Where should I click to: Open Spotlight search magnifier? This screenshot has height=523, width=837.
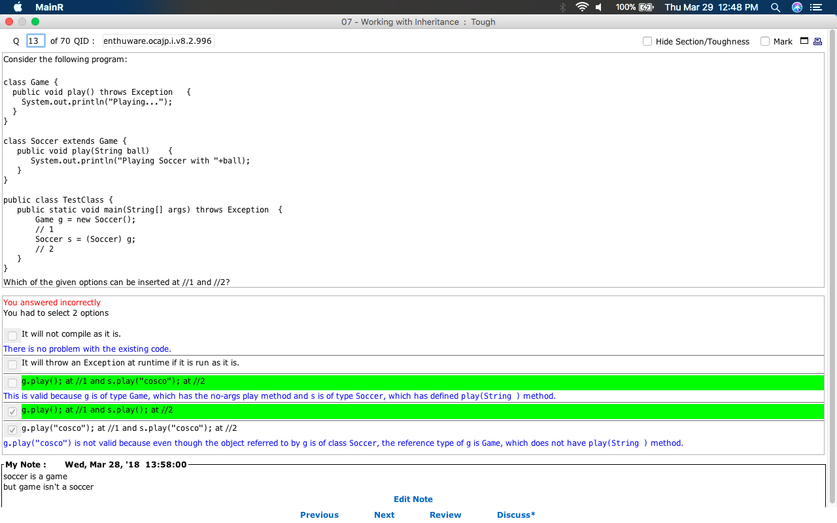click(776, 7)
